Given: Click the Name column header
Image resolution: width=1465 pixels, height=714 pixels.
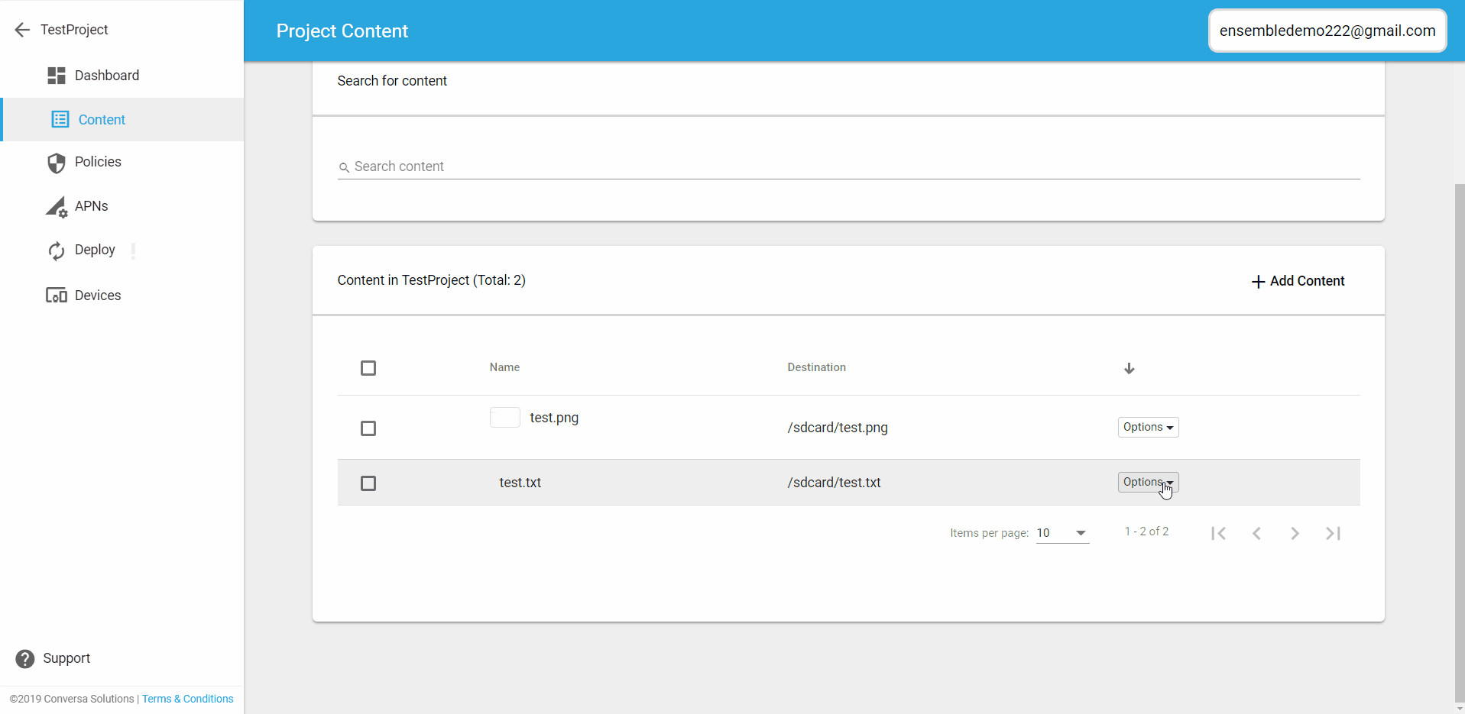Looking at the screenshot, I should 504,367.
